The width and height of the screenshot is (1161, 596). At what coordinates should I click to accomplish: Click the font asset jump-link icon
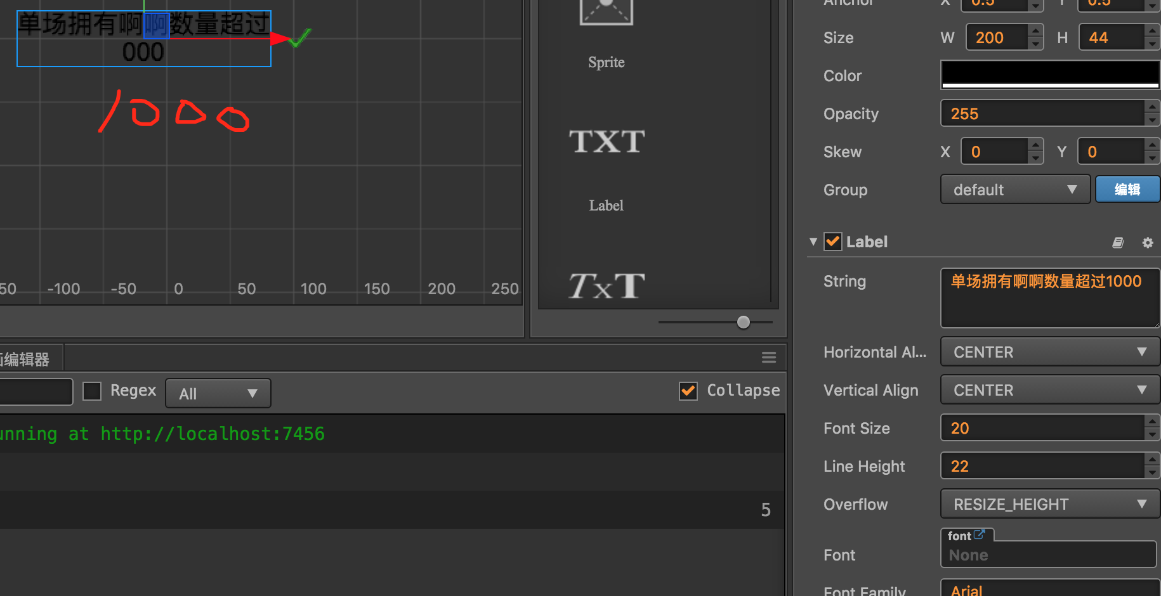(x=980, y=534)
